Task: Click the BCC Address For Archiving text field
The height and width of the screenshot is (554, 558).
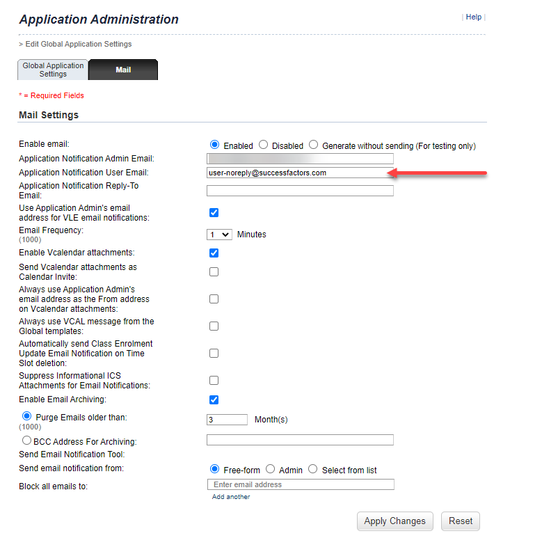Action: tap(300, 440)
